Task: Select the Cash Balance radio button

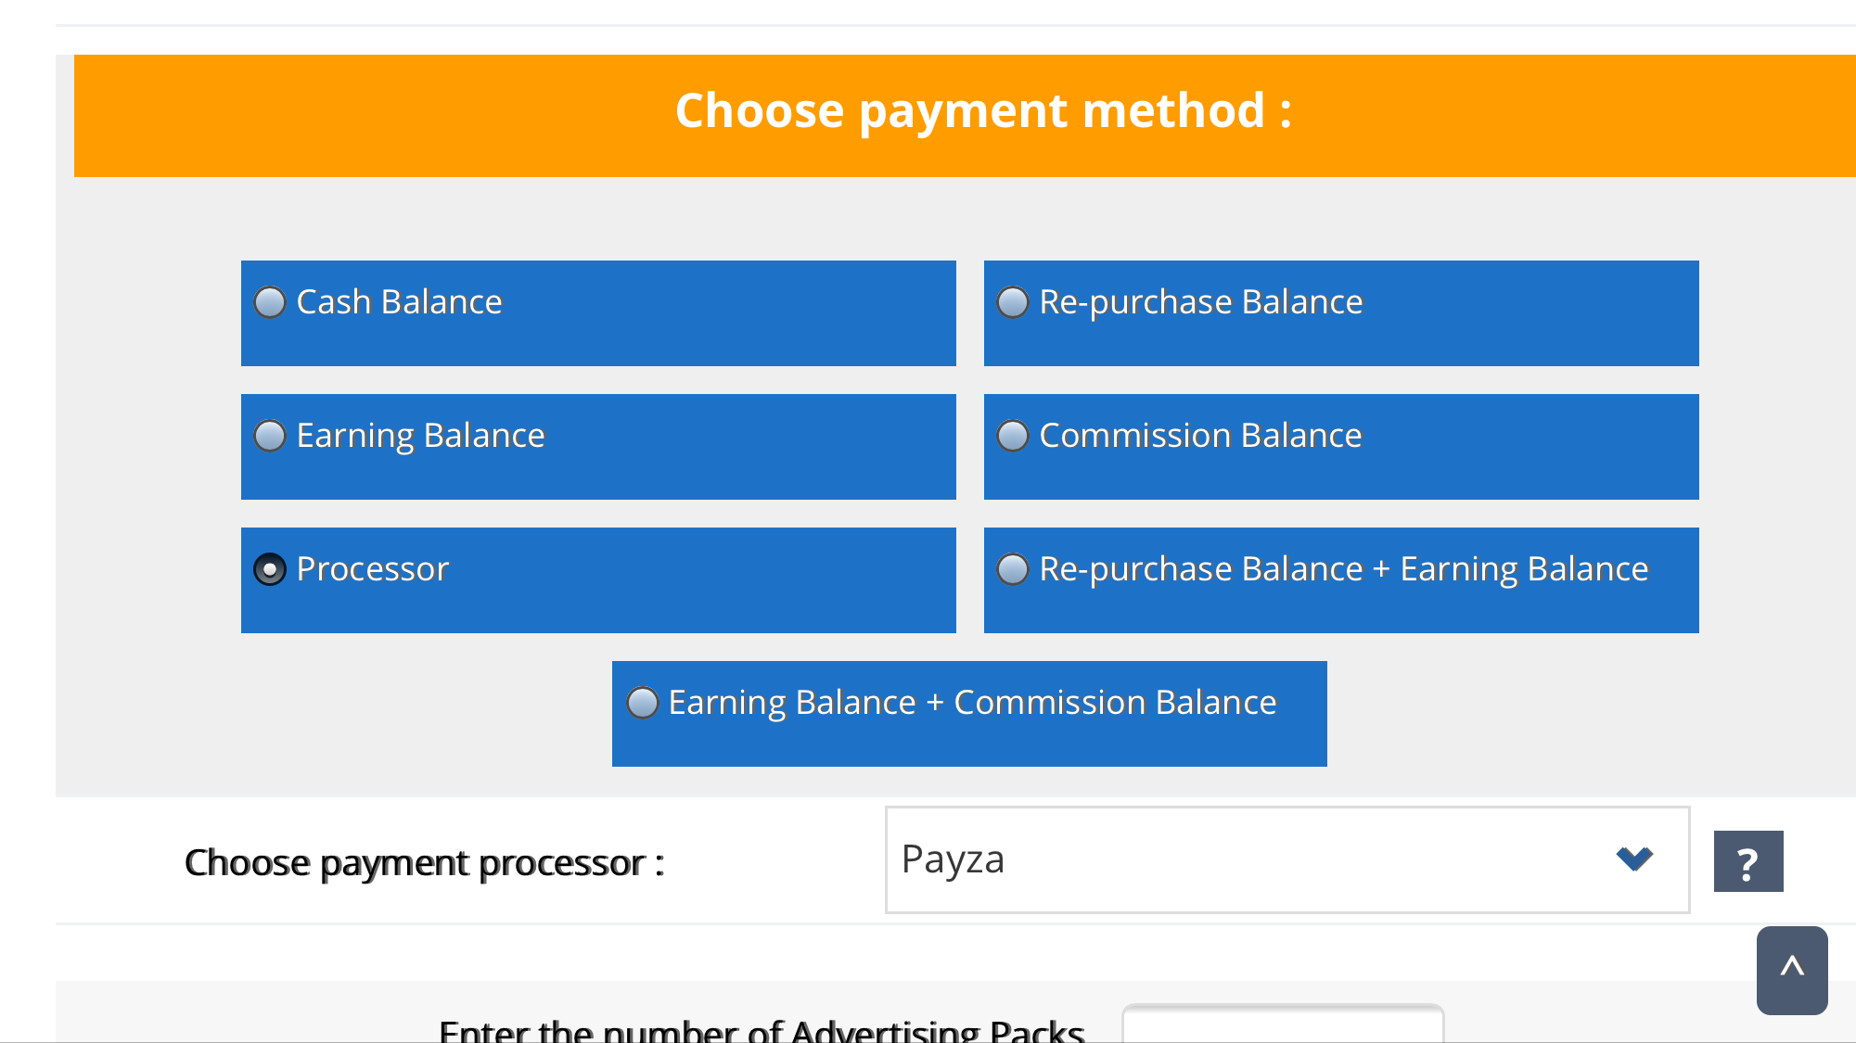Action: pyautogui.click(x=270, y=302)
